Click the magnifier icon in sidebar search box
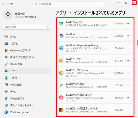Screen dimensions: 138x118 click(x=47, y=27)
